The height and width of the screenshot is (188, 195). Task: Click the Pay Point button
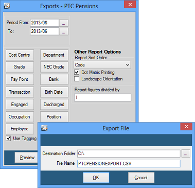tap(20, 79)
